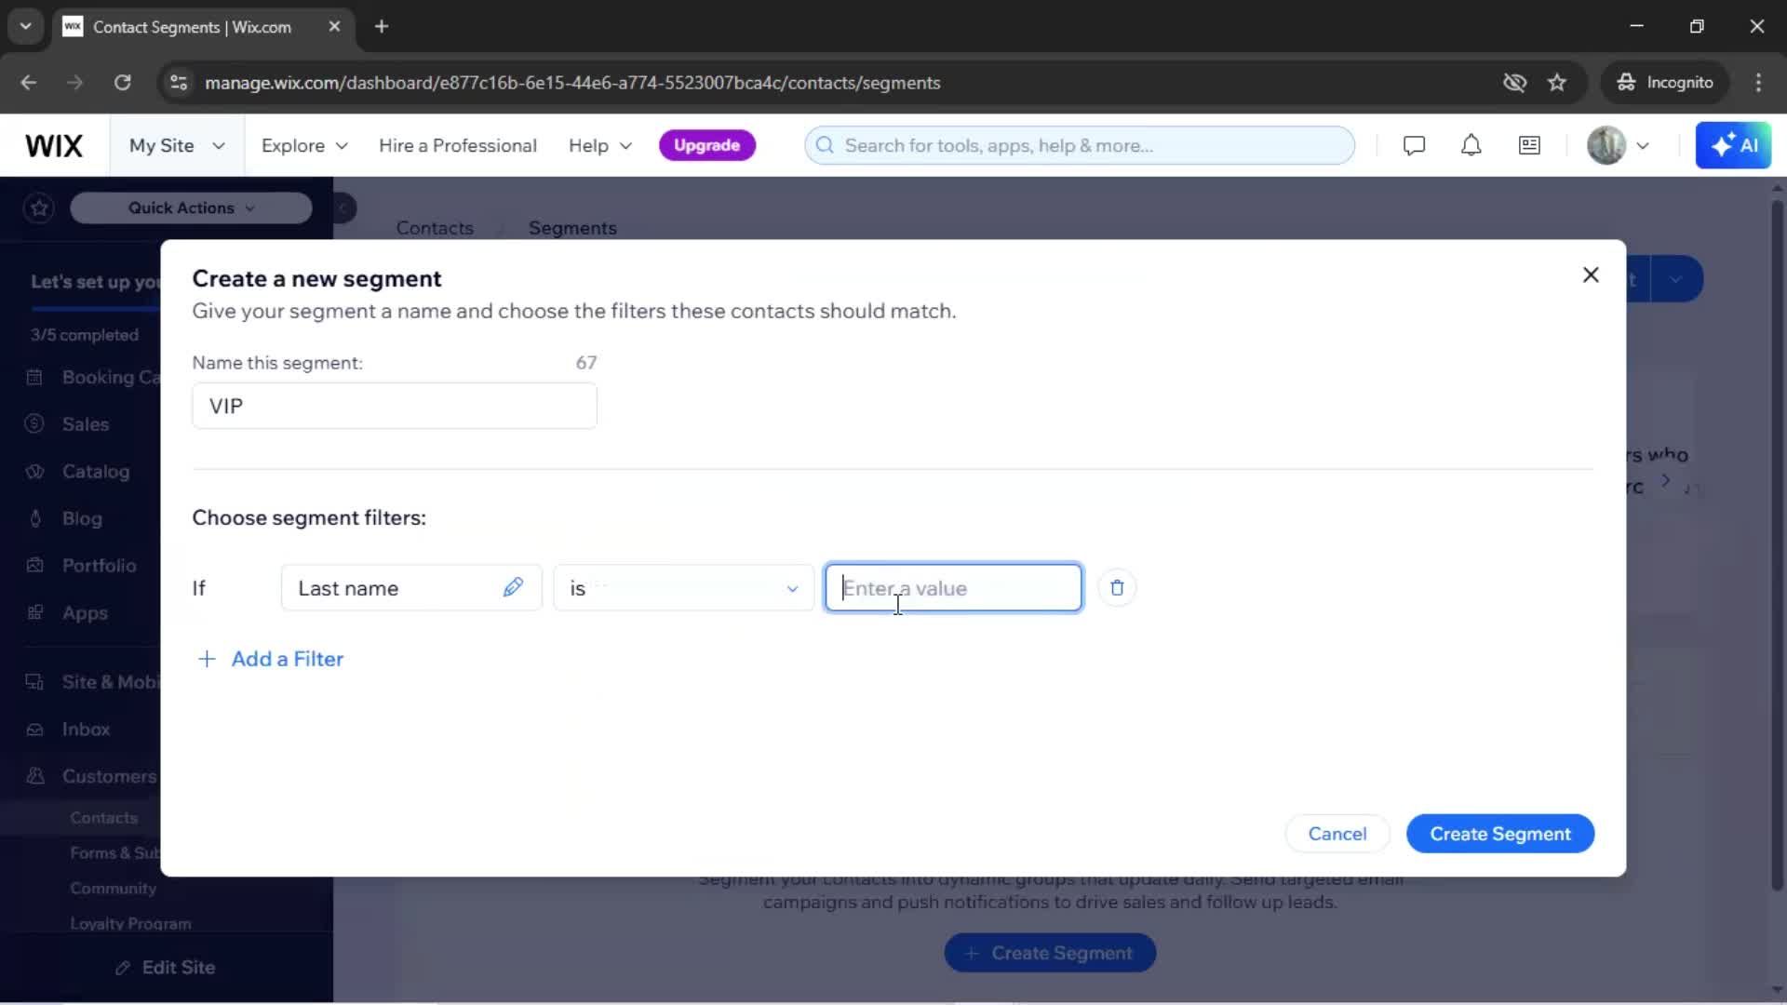Click the search magnifier icon
The image size is (1787, 1005).
[x=825, y=145]
